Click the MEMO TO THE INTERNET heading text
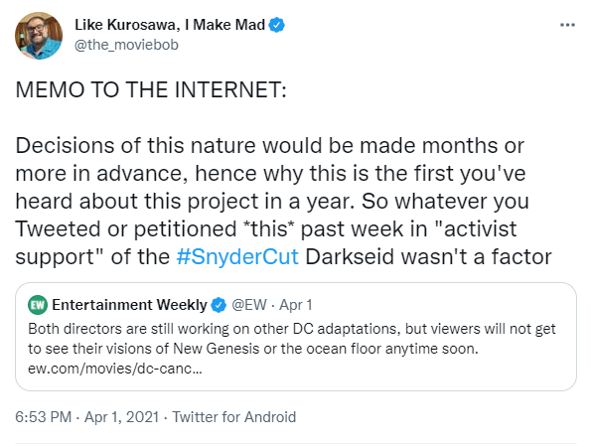 point(151,90)
